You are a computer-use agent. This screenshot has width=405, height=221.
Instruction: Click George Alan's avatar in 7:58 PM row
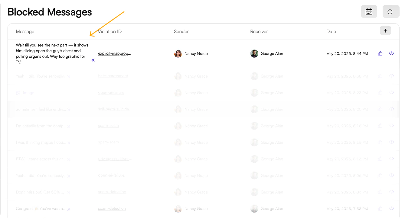point(254,209)
